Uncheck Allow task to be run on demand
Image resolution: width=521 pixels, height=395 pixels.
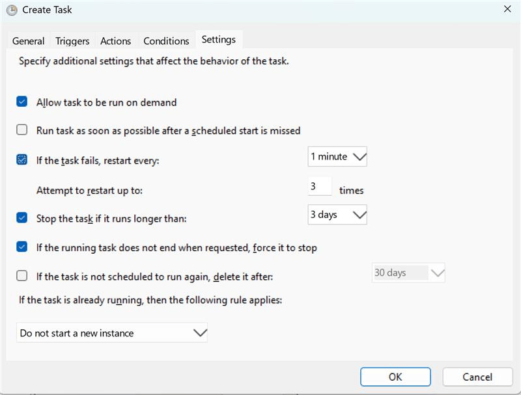point(22,102)
